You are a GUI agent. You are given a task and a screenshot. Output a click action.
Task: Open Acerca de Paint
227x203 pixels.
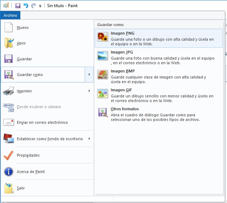(x=47, y=172)
